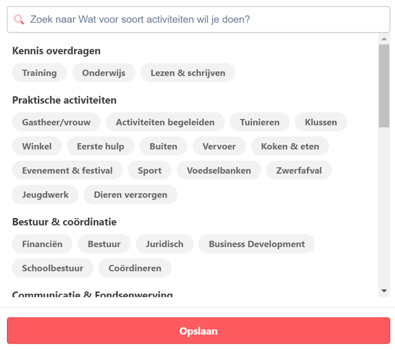Choose the Business Development chip
Screen dimensions: 395x350
click(257, 244)
